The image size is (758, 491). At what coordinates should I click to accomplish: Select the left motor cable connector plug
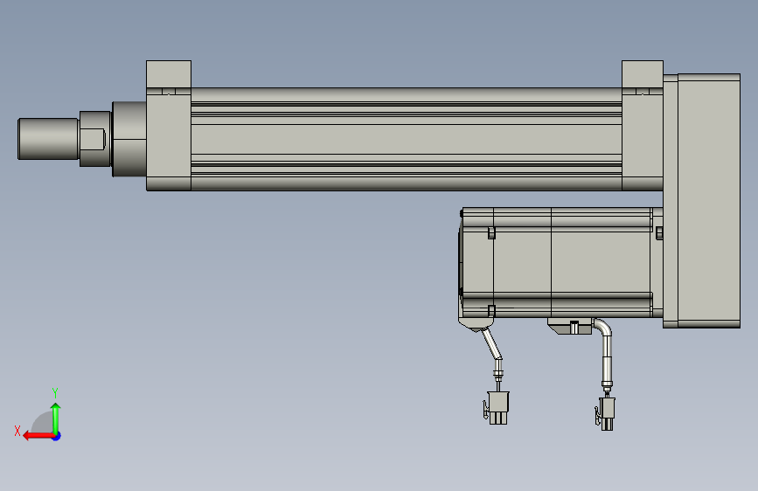click(x=497, y=408)
